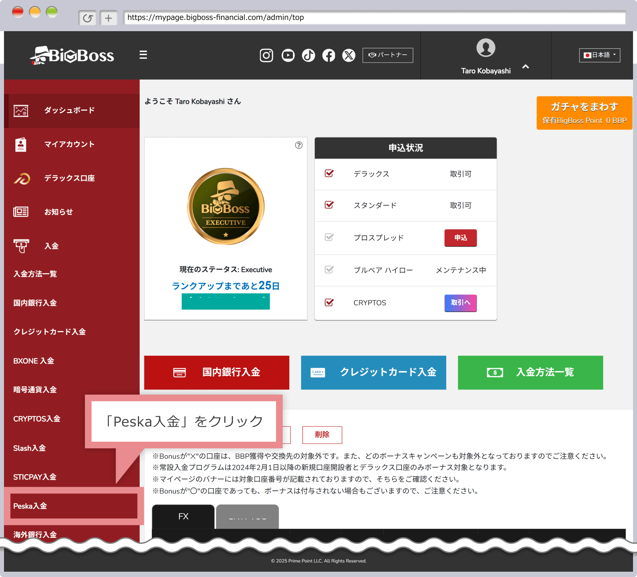
Task: Collapse the Taro Kobayashi user chevron
Action: [x=526, y=67]
